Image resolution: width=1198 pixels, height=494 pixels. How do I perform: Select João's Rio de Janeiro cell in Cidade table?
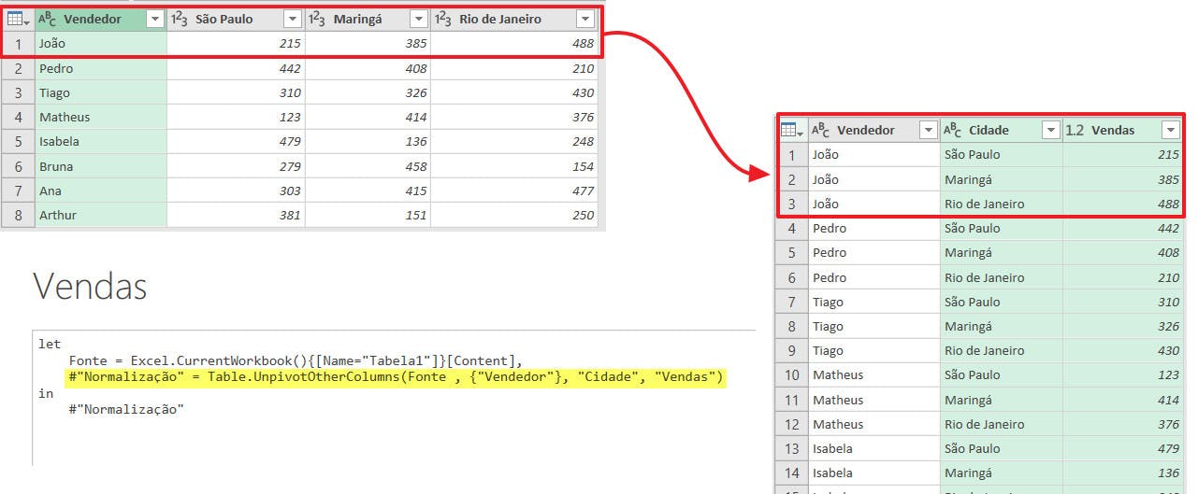point(1002,204)
